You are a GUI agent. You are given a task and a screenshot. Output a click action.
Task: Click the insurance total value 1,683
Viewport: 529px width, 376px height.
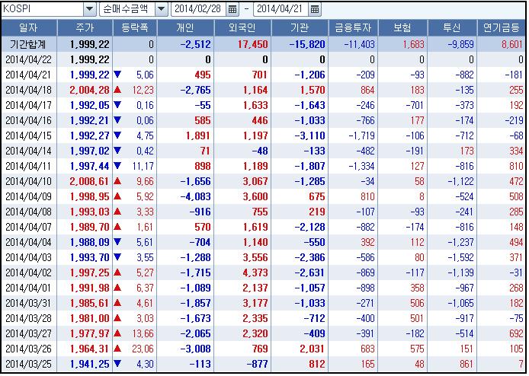coord(414,44)
